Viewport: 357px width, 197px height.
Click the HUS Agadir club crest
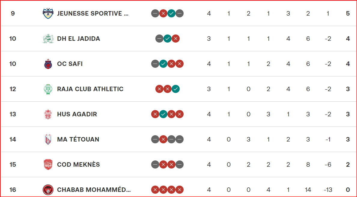pyautogui.click(x=48, y=114)
